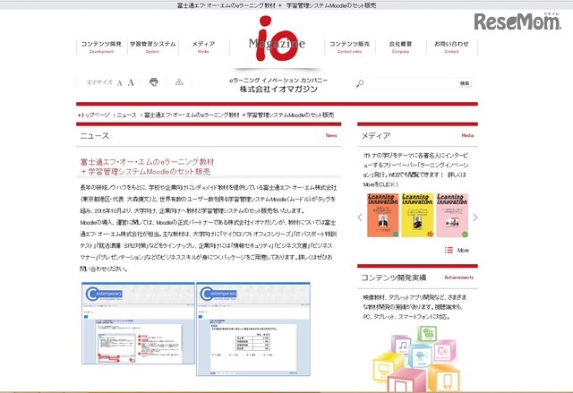Open the お問い合わせ menu
This screenshot has height=393, width=573.
tap(451, 47)
